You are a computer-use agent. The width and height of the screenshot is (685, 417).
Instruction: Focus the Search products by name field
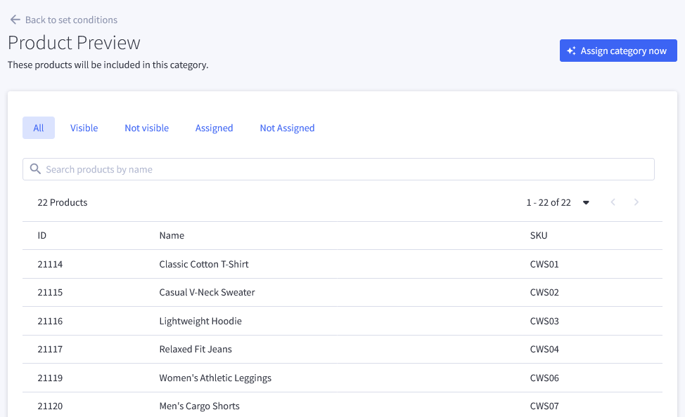[338, 169]
